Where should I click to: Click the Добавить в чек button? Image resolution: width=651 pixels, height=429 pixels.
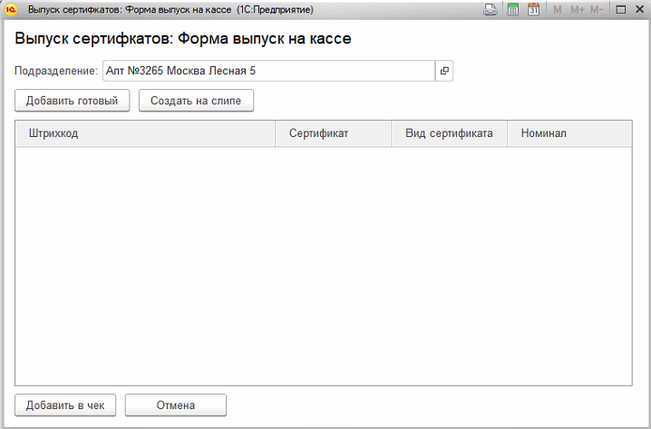[65, 405]
